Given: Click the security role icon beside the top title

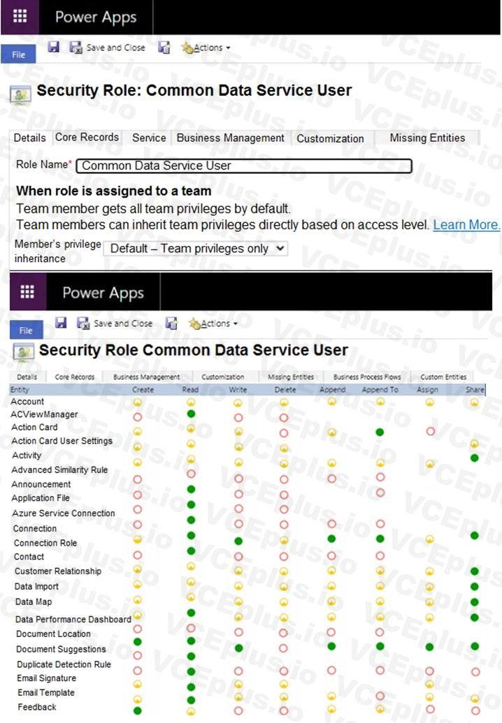Looking at the screenshot, I should (x=21, y=94).
